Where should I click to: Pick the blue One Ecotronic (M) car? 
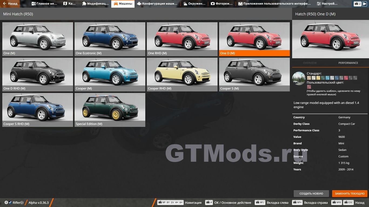(x=110, y=39)
